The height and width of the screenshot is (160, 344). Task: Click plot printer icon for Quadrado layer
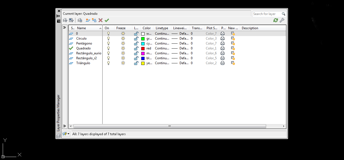223,48
